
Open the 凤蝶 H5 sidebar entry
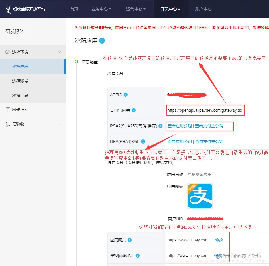(19, 110)
